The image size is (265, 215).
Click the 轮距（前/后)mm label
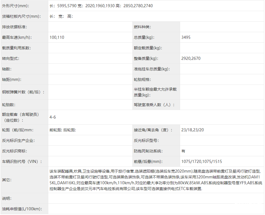(x=18, y=130)
